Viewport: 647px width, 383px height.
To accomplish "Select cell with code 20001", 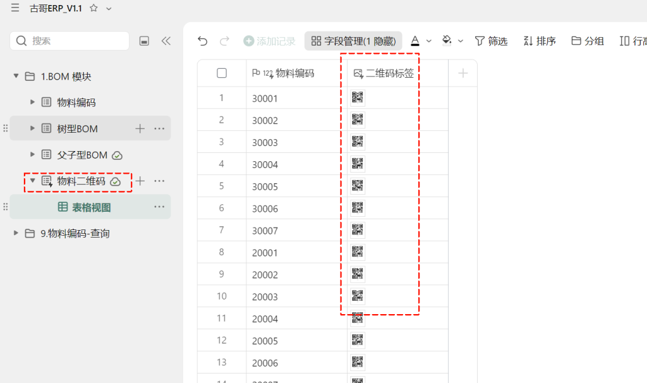I will (297, 252).
